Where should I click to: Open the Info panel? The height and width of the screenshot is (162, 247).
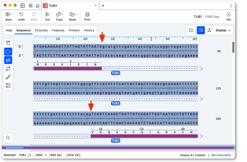pyautogui.click(x=229, y=16)
